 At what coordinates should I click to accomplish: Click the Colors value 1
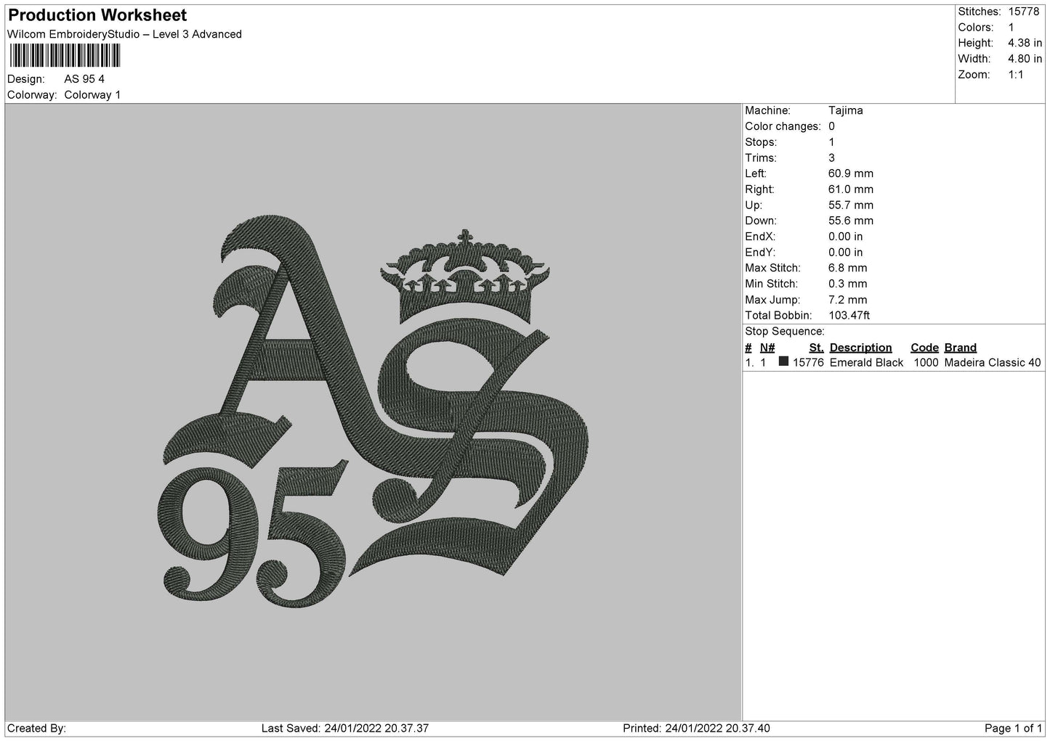coord(1011,28)
